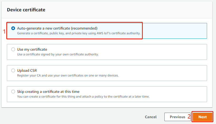Click the red annotation number 2

(x=189, y=117)
